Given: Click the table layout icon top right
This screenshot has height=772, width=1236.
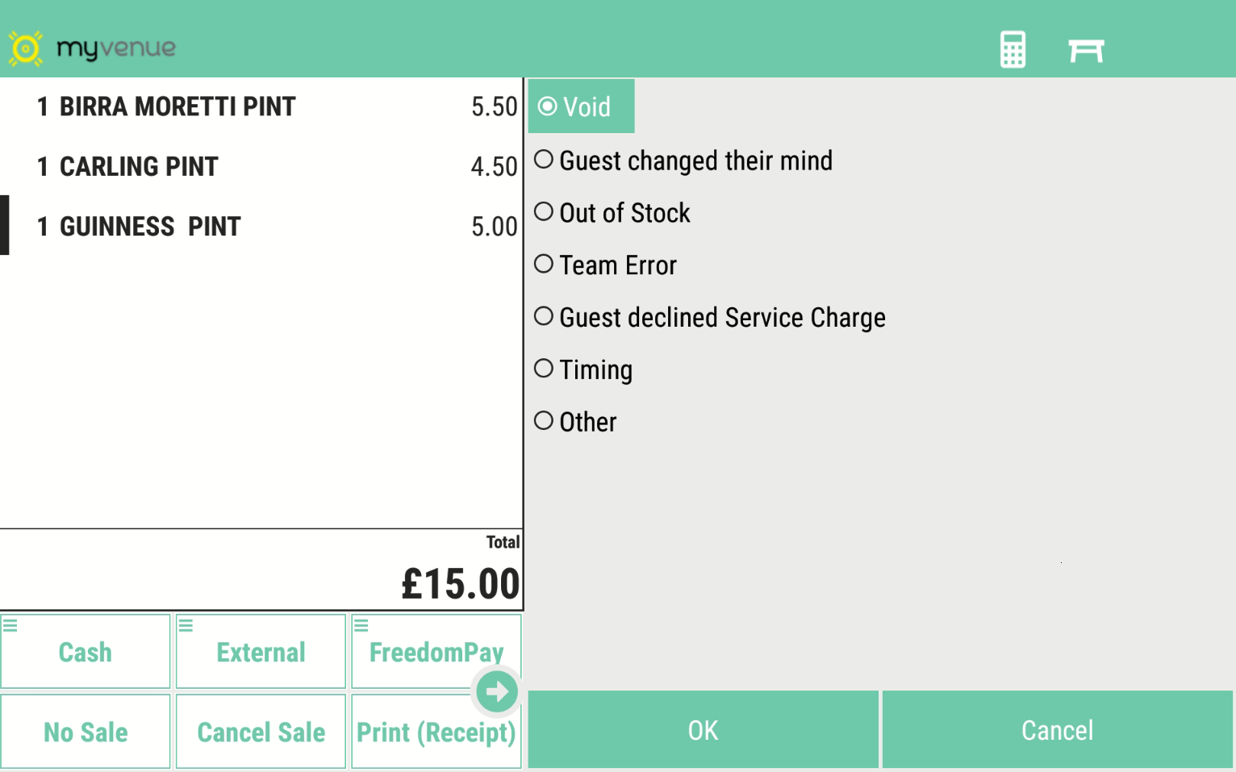Looking at the screenshot, I should [1086, 49].
